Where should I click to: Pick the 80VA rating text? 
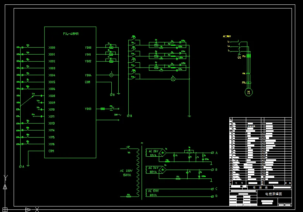click(x=153, y=172)
